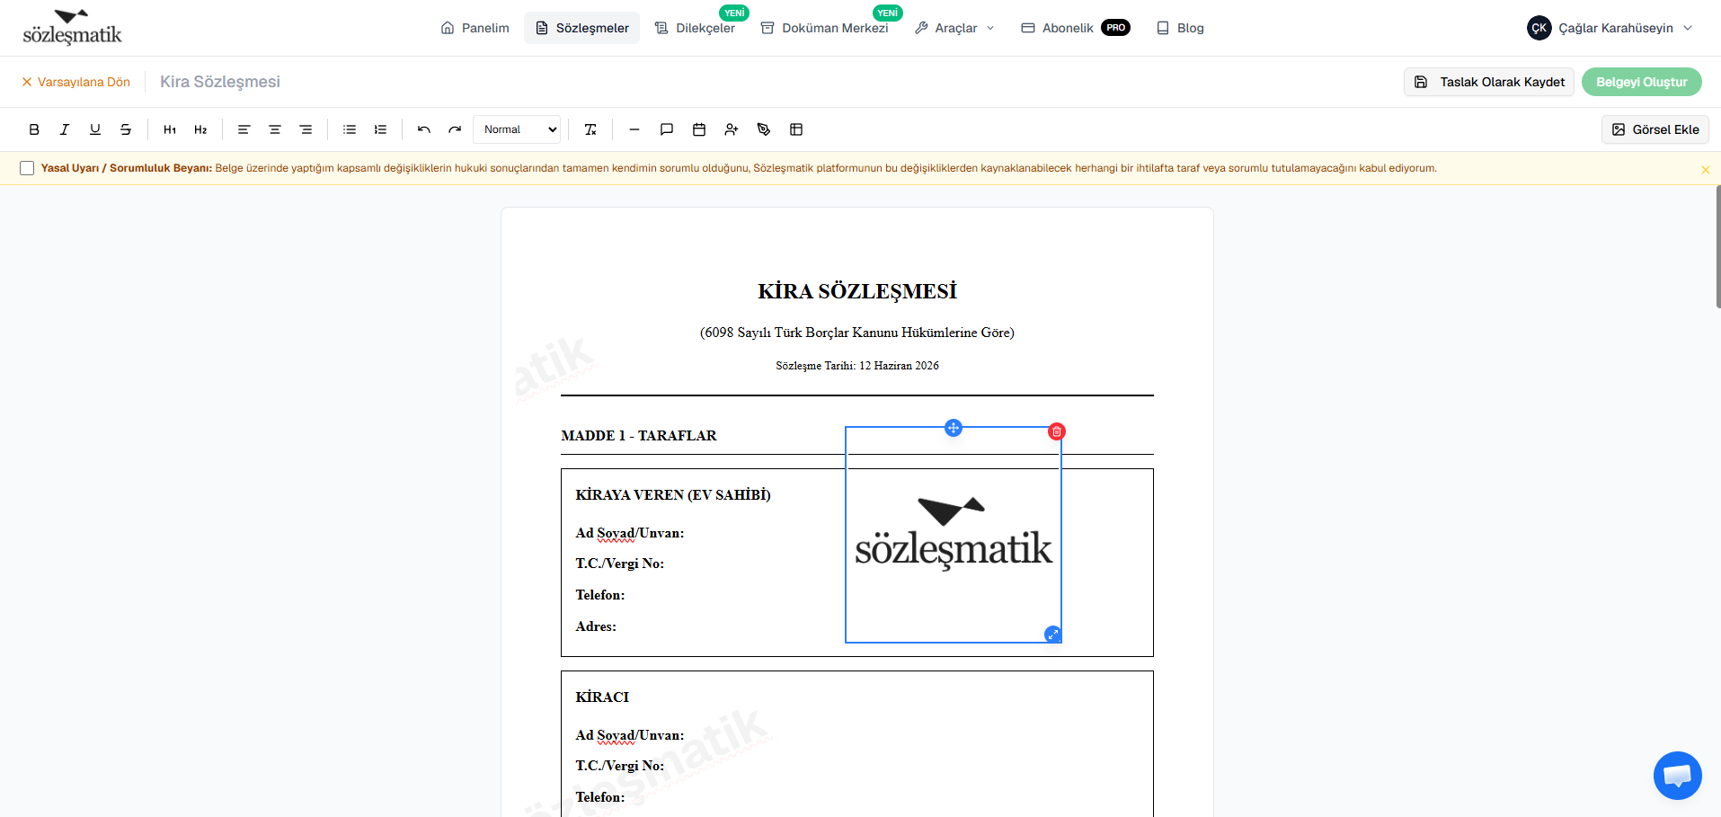Align text to the right

306,129
